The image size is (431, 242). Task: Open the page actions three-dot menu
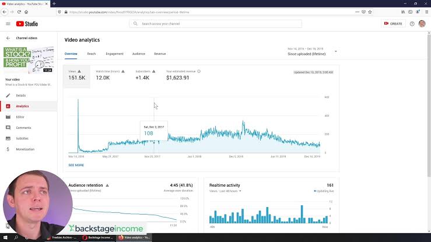click(x=357, y=12)
